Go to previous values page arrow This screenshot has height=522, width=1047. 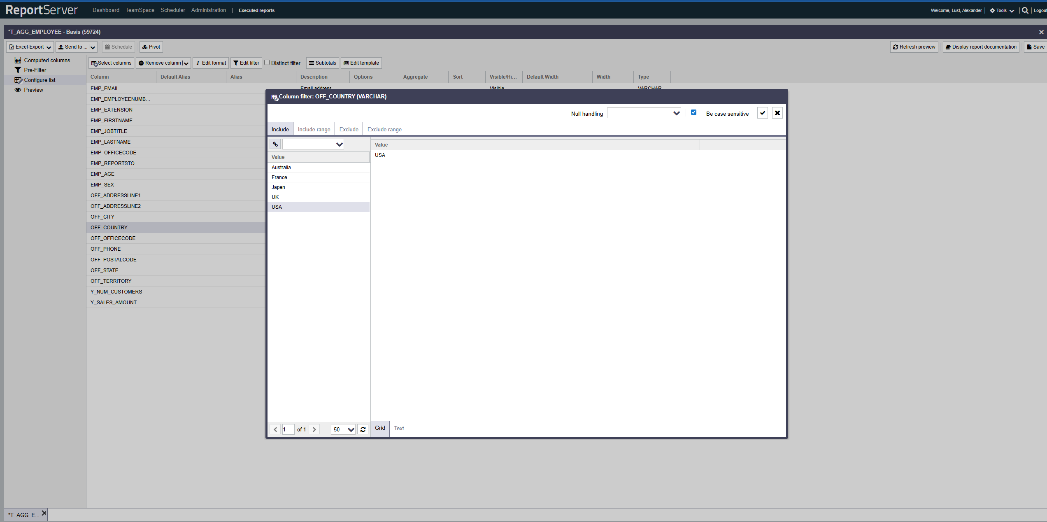pos(275,429)
